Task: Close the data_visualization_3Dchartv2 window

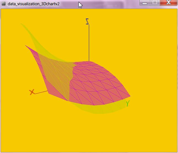Action: click(168, 2)
